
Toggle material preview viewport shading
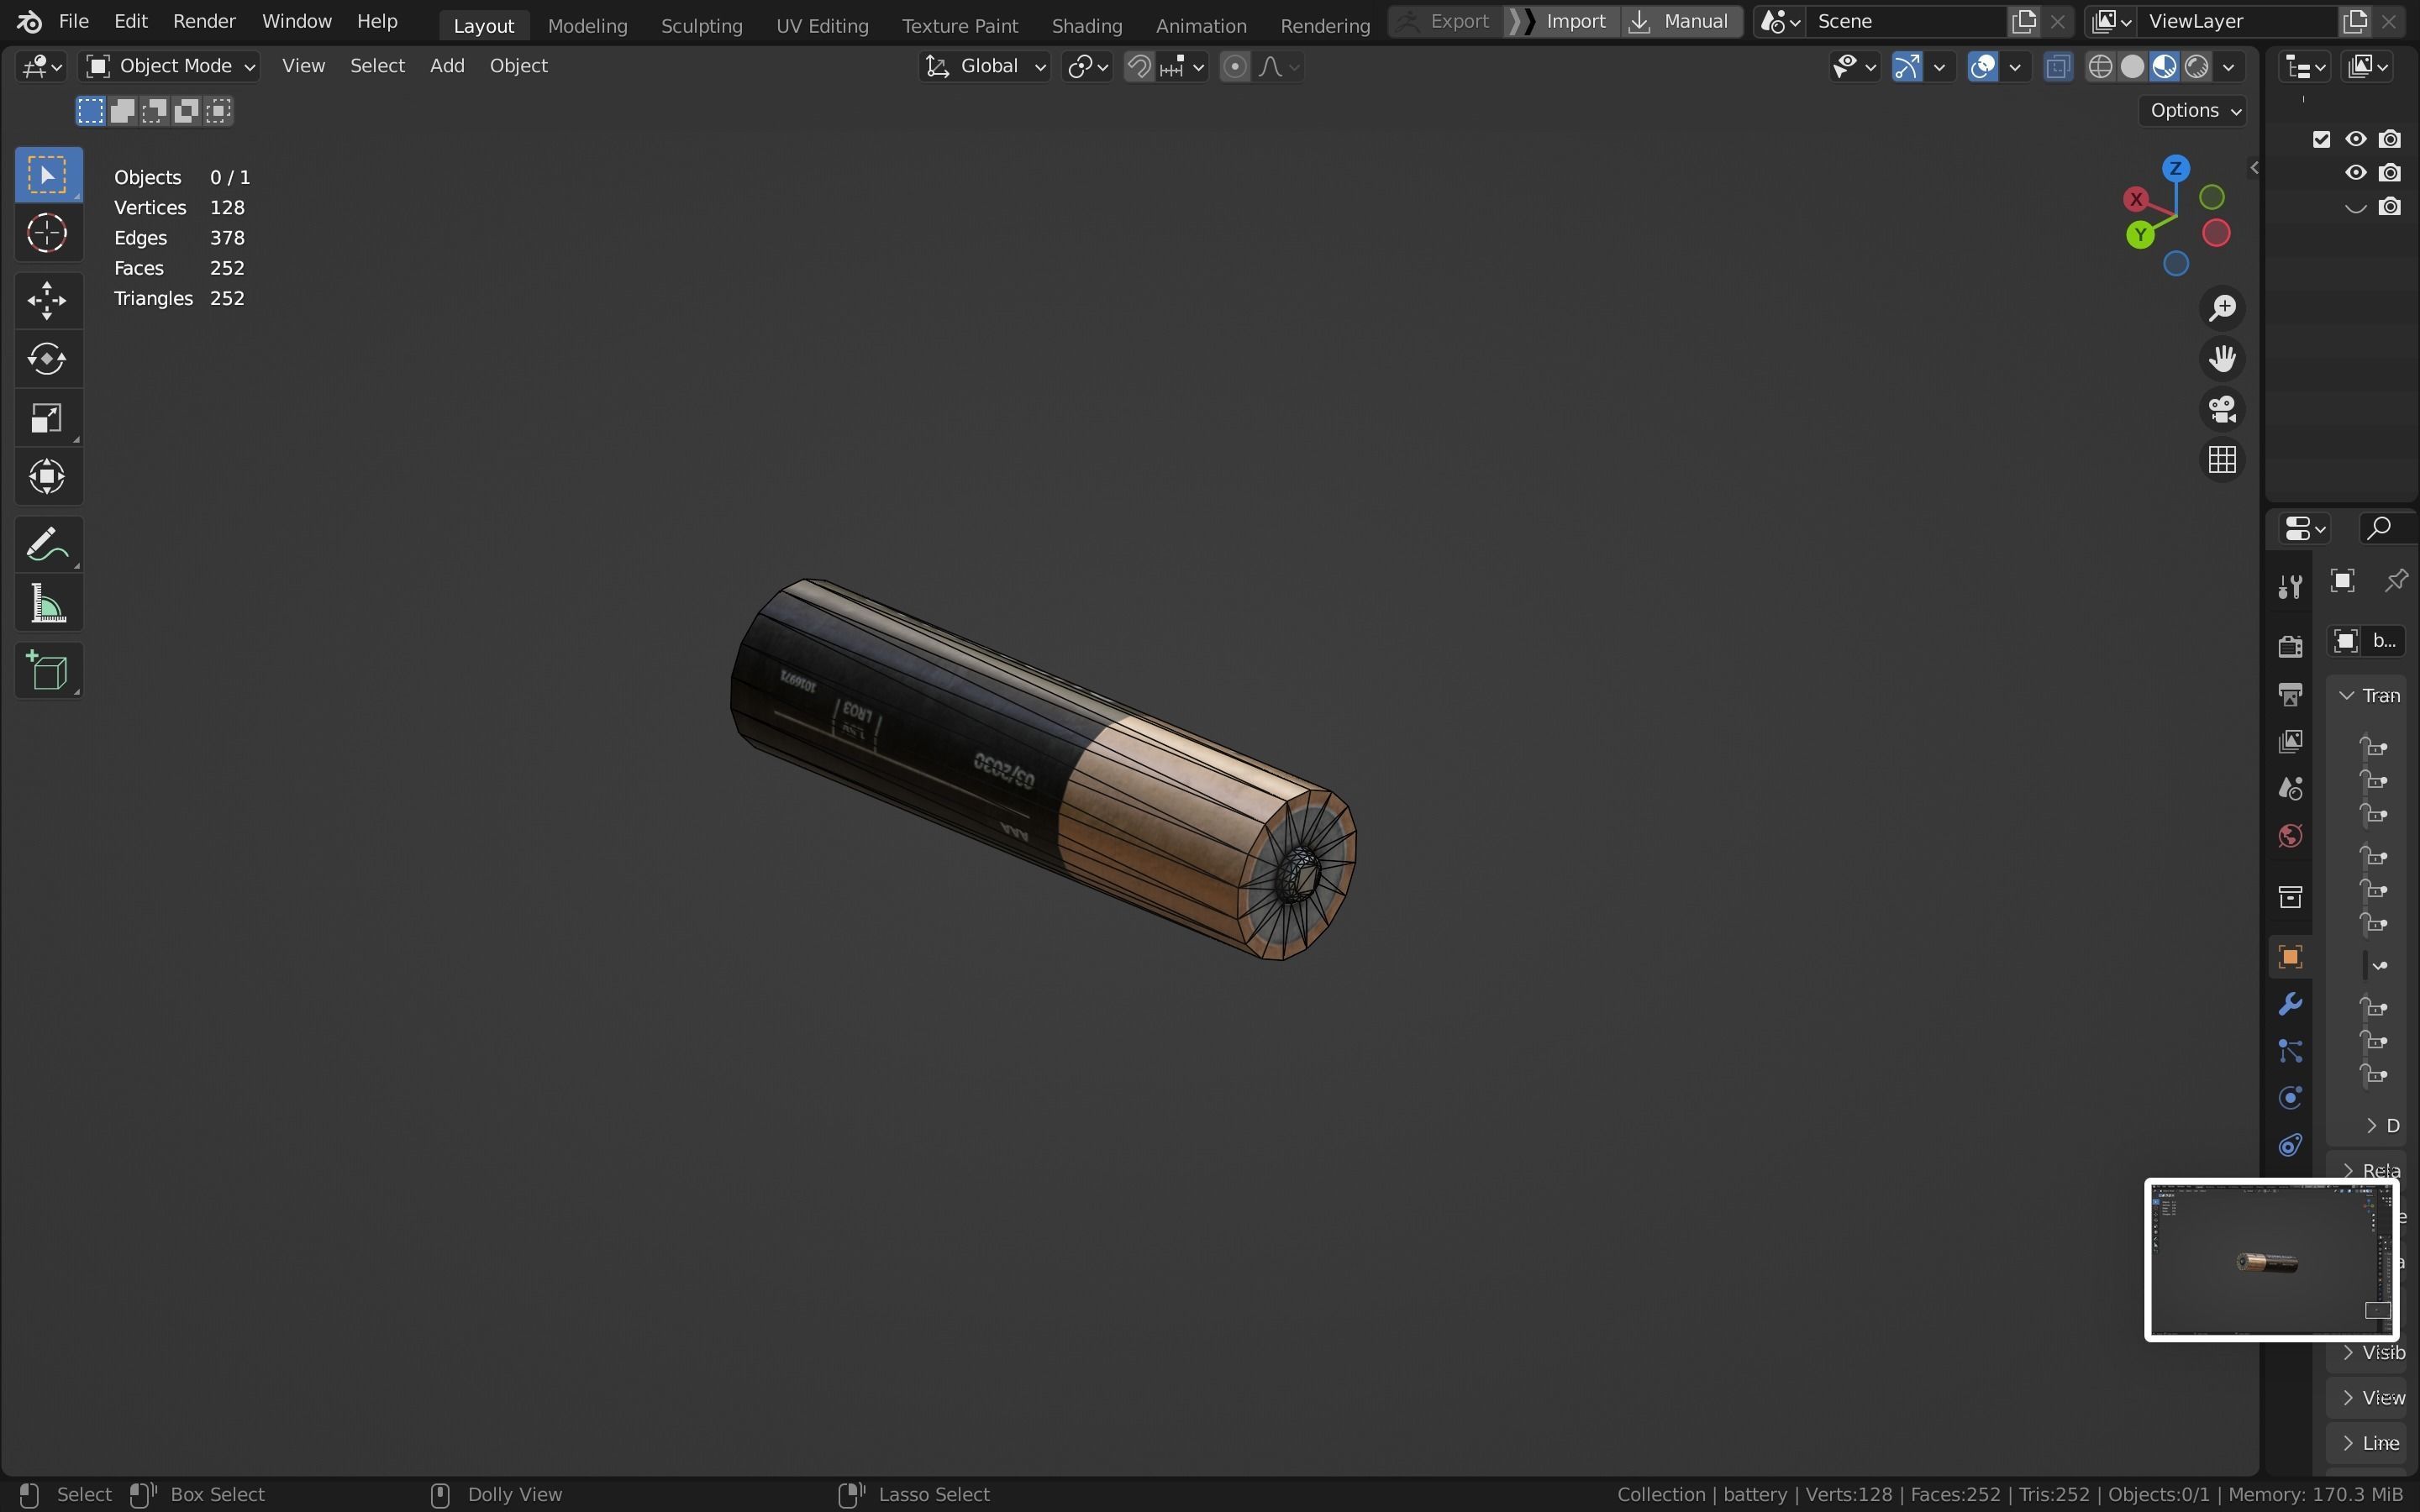click(x=2164, y=67)
